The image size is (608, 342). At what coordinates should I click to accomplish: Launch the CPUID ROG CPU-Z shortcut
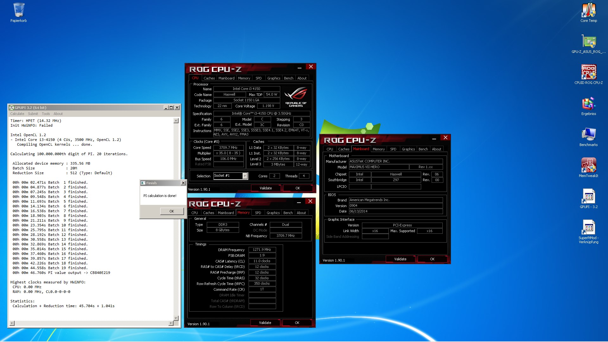[588, 75]
